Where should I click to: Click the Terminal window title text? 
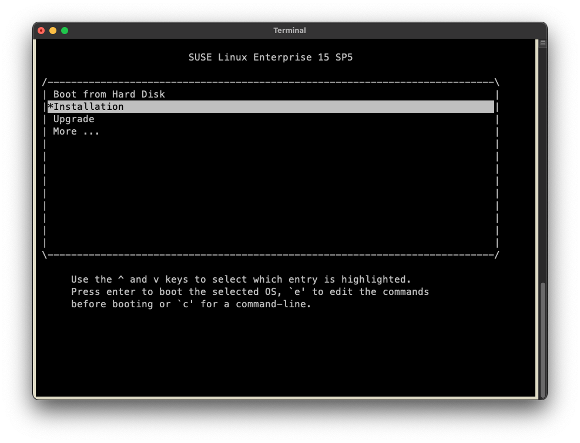click(290, 31)
